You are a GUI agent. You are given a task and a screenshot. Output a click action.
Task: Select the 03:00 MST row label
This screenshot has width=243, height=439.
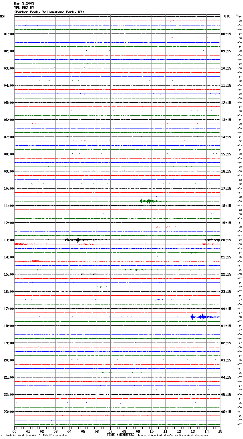[x=9, y=68]
